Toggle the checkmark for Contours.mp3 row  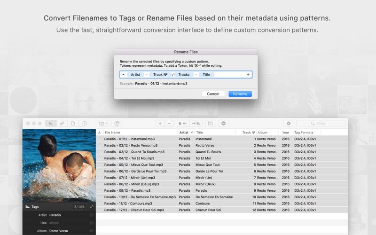100,204
